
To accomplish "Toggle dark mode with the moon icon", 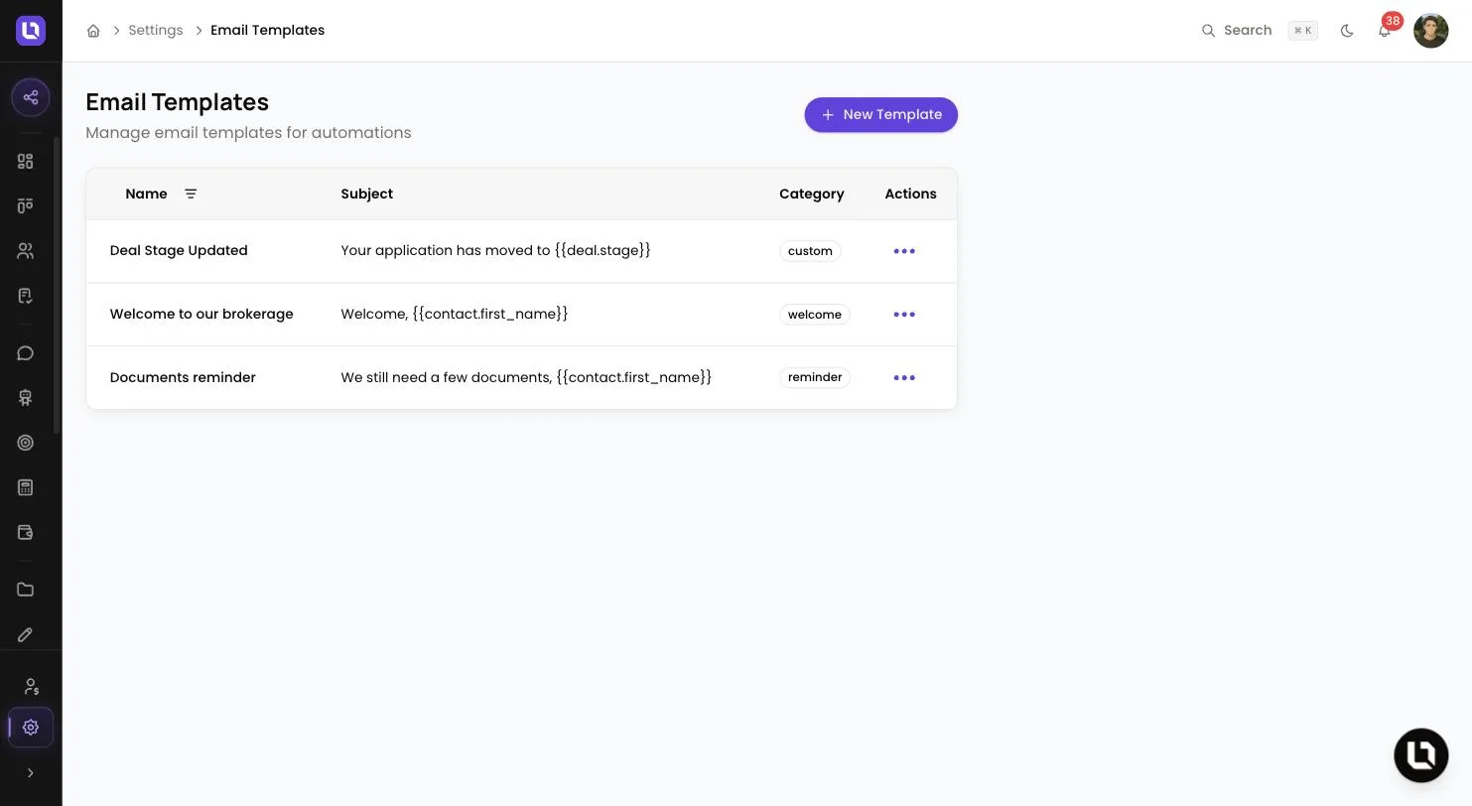I will point(1347,31).
